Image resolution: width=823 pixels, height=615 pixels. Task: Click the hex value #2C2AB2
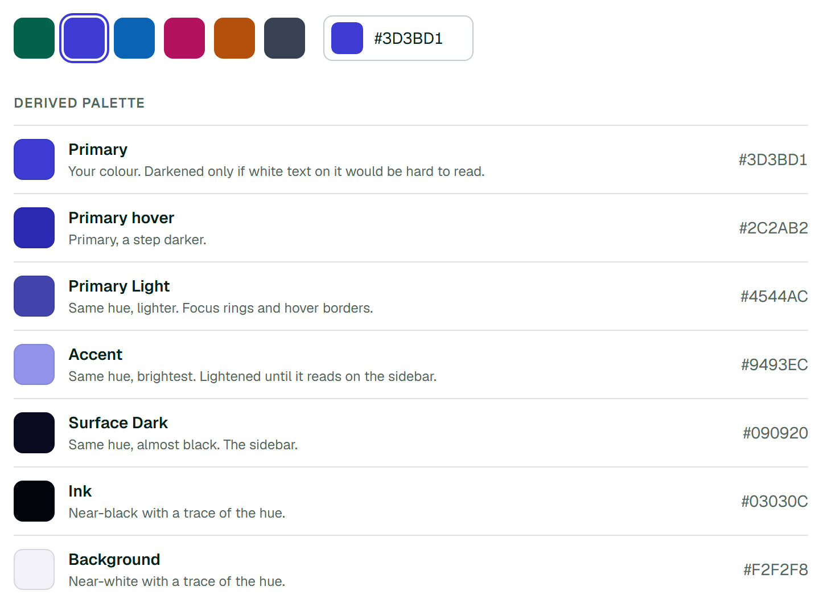(773, 228)
